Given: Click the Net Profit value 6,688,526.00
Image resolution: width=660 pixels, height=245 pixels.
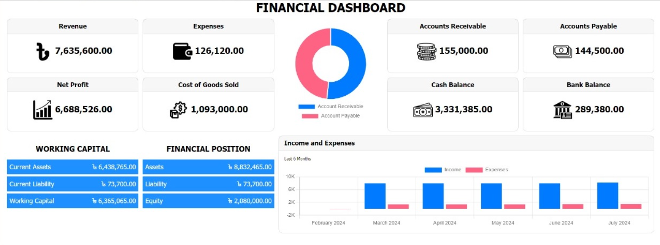Looking at the screenshot, I should pos(84,110).
